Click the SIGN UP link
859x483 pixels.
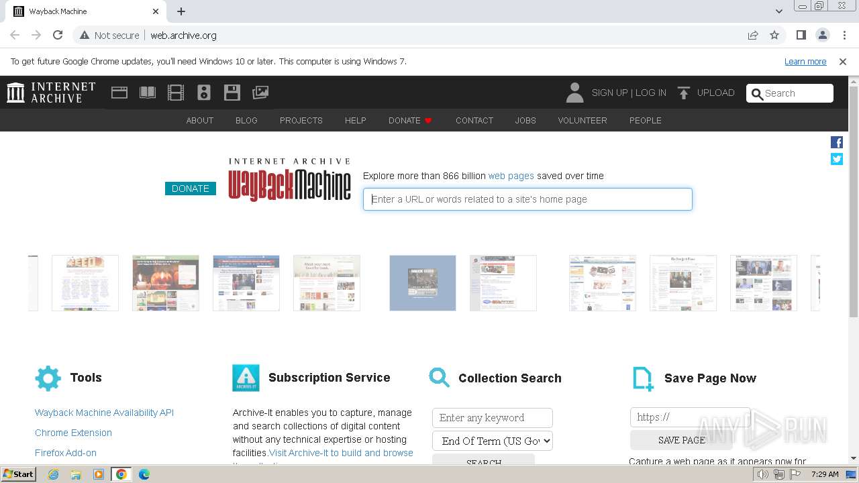[609, 93]
